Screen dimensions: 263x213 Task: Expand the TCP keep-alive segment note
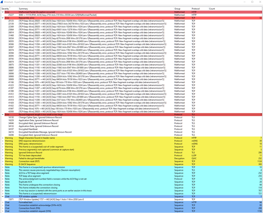coord(3,176)
